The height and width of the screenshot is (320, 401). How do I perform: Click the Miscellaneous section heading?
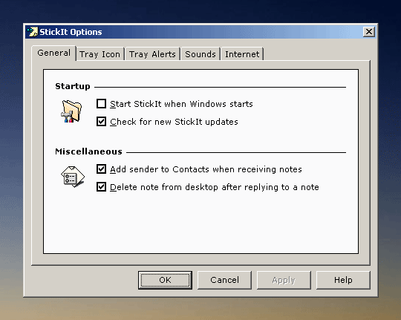[88, 151]
